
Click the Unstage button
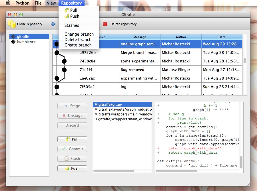[72, 115]
